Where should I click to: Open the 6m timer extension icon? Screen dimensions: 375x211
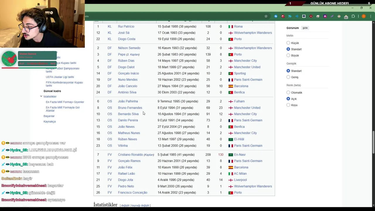(x=346, y=17)
